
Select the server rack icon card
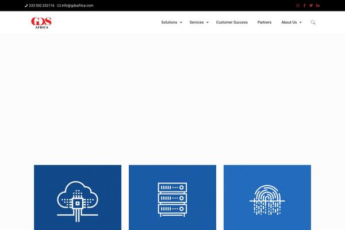point(172,197)
